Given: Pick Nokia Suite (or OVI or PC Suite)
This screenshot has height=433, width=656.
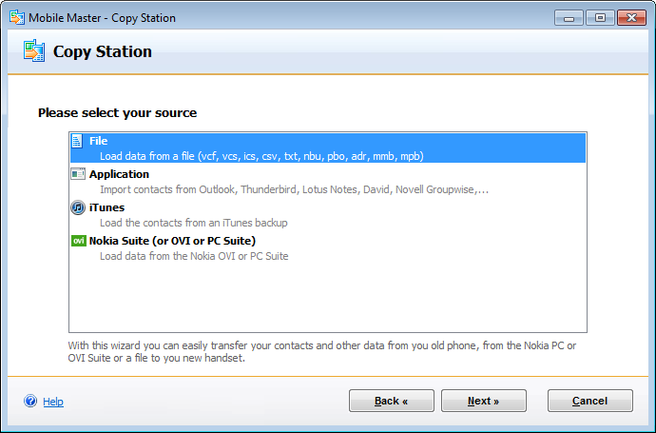Looking at the screenshot, I should (172, 241).
